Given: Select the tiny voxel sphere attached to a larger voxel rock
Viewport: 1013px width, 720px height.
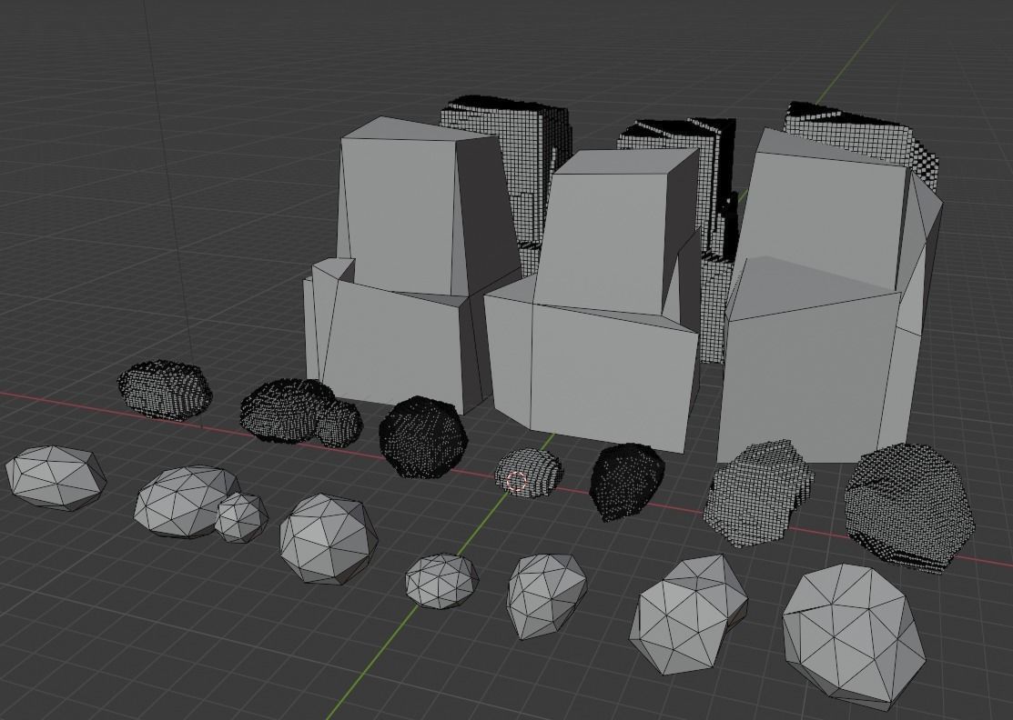Looking at the screenshot, I should (x=338, y=424).
